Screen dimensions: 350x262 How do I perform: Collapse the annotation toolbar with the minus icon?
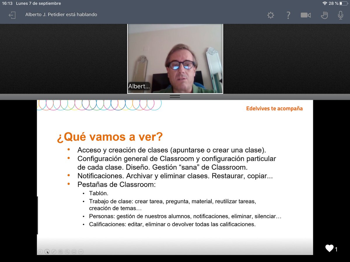coord(80,252)
